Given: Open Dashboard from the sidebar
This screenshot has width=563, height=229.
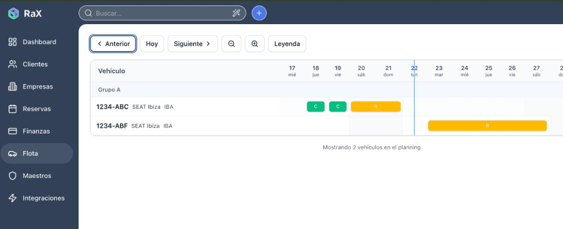Looking at the screenshot, I should [x=38, y=42].
